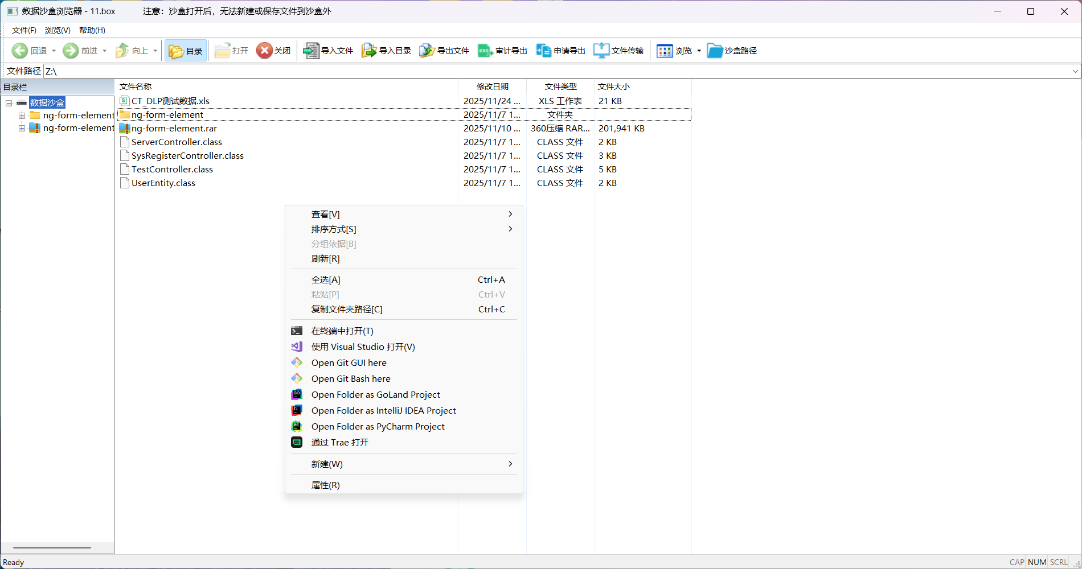Select Open Git Bash here
This screenshot has width=1082, height=569.
(351, 378)
